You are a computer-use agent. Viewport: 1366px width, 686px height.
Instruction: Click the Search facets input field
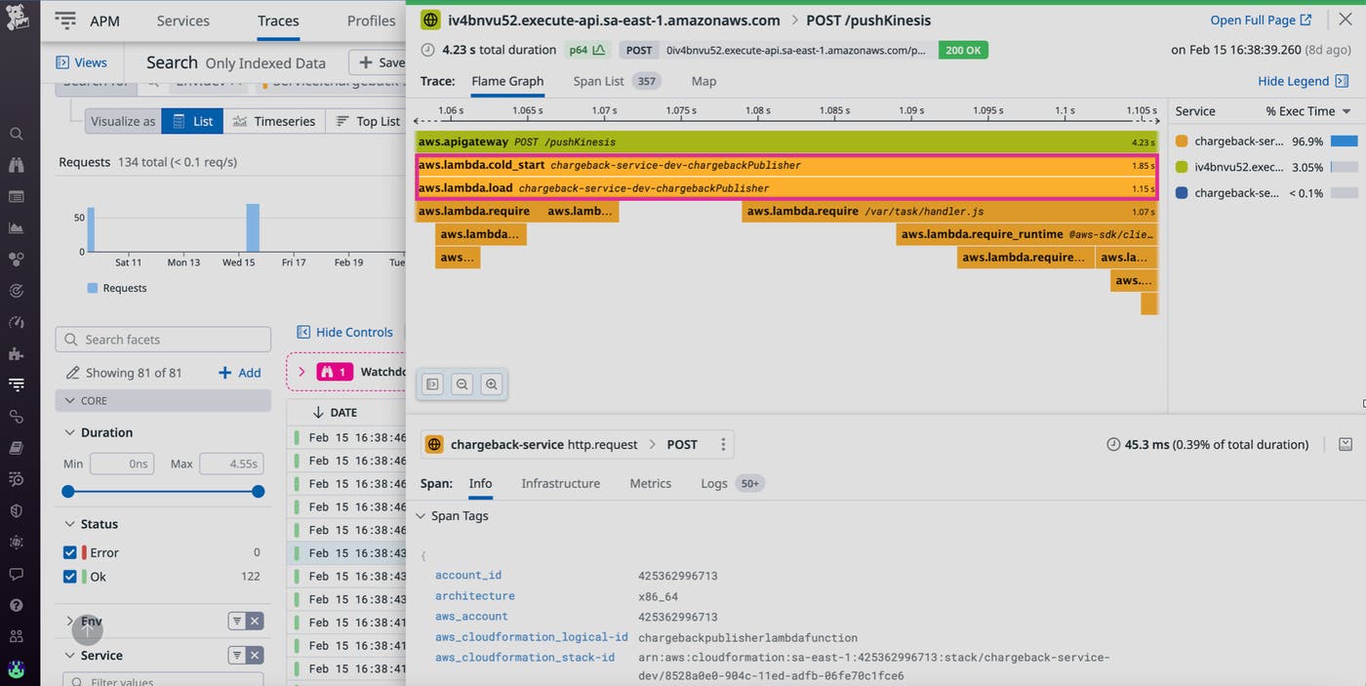(x=163, y=340)
